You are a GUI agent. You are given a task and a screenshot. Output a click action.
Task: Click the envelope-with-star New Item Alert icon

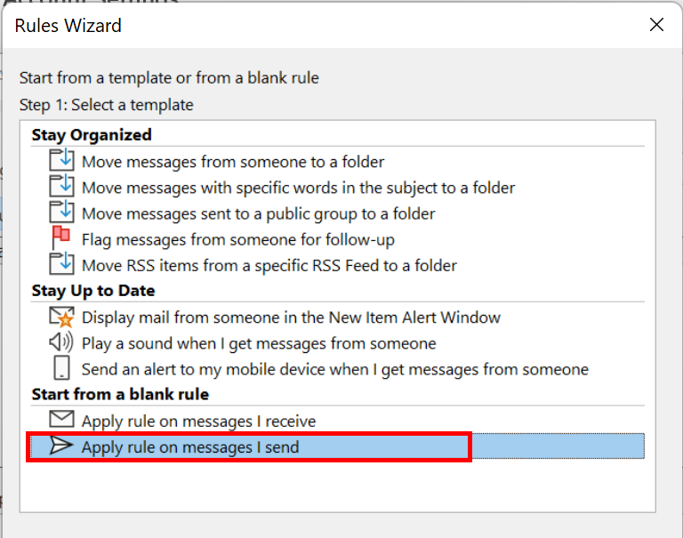click(62, 317)
